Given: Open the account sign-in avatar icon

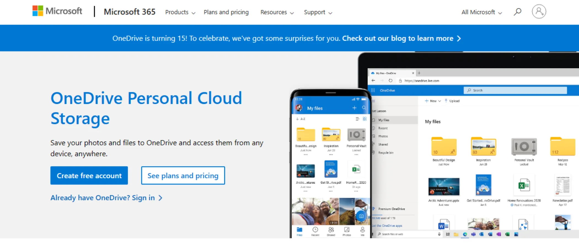Looking at the screenshot, I should click(539, 12).
